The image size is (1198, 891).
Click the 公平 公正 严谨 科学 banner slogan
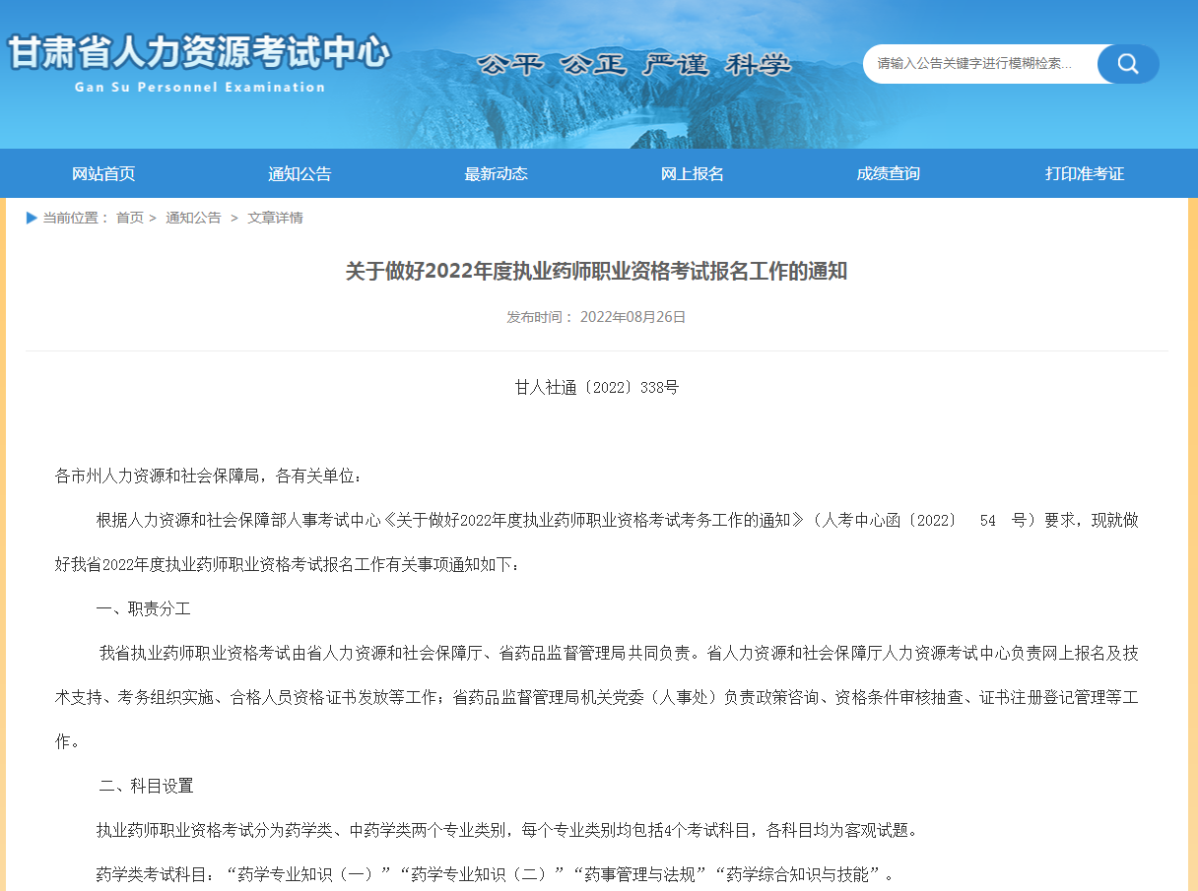[x=633, y=65]
